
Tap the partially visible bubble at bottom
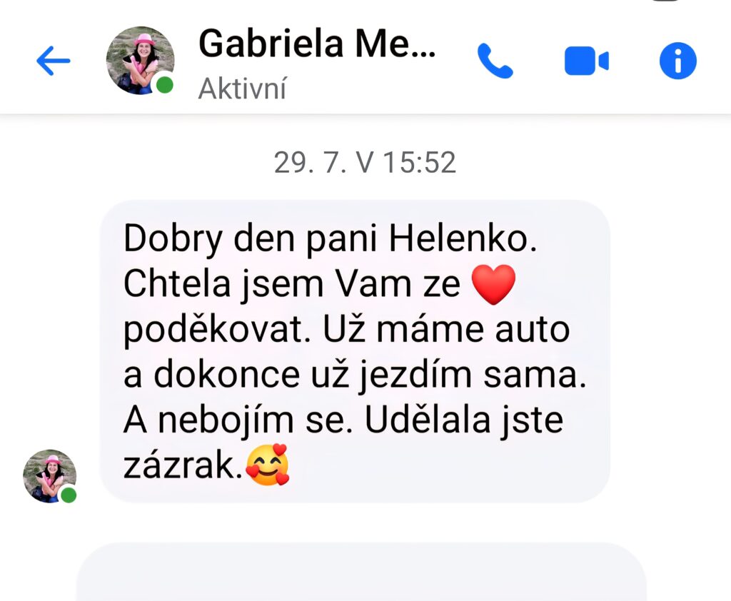tap(361, 572)
